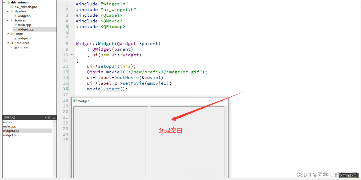Image resolution: width=361 pixels, height=180 pixels.
Task: Open the 打开文档 panel dropdown arrow
Action: tap(45, 118)
